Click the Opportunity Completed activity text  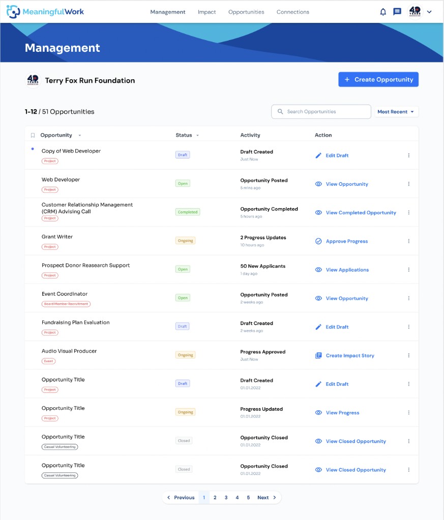(269, 209)
